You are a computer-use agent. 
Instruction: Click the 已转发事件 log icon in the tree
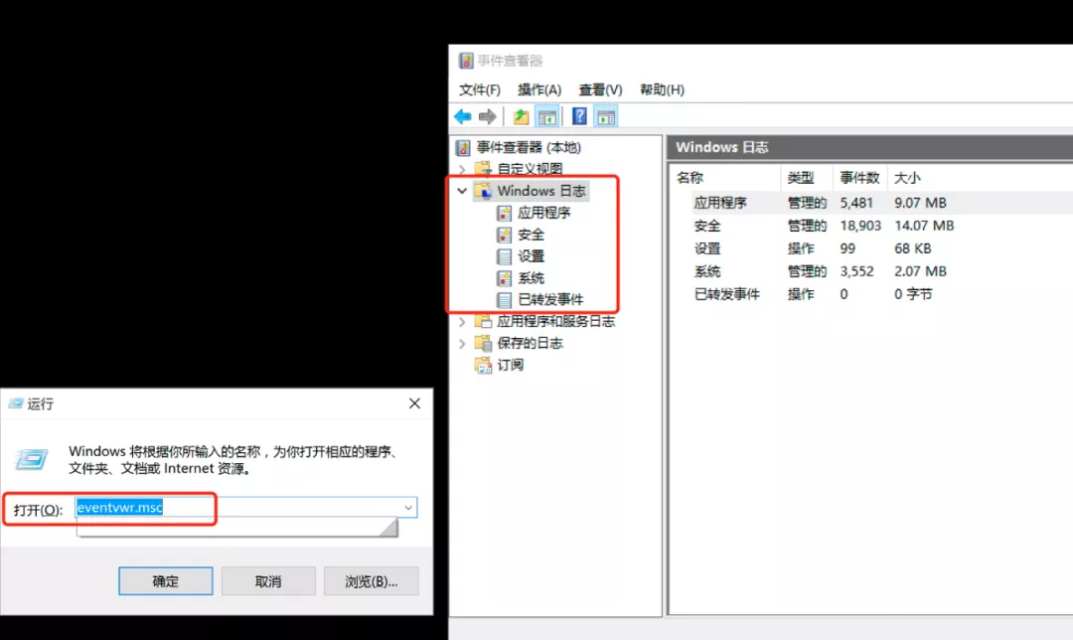coord(505,300)
